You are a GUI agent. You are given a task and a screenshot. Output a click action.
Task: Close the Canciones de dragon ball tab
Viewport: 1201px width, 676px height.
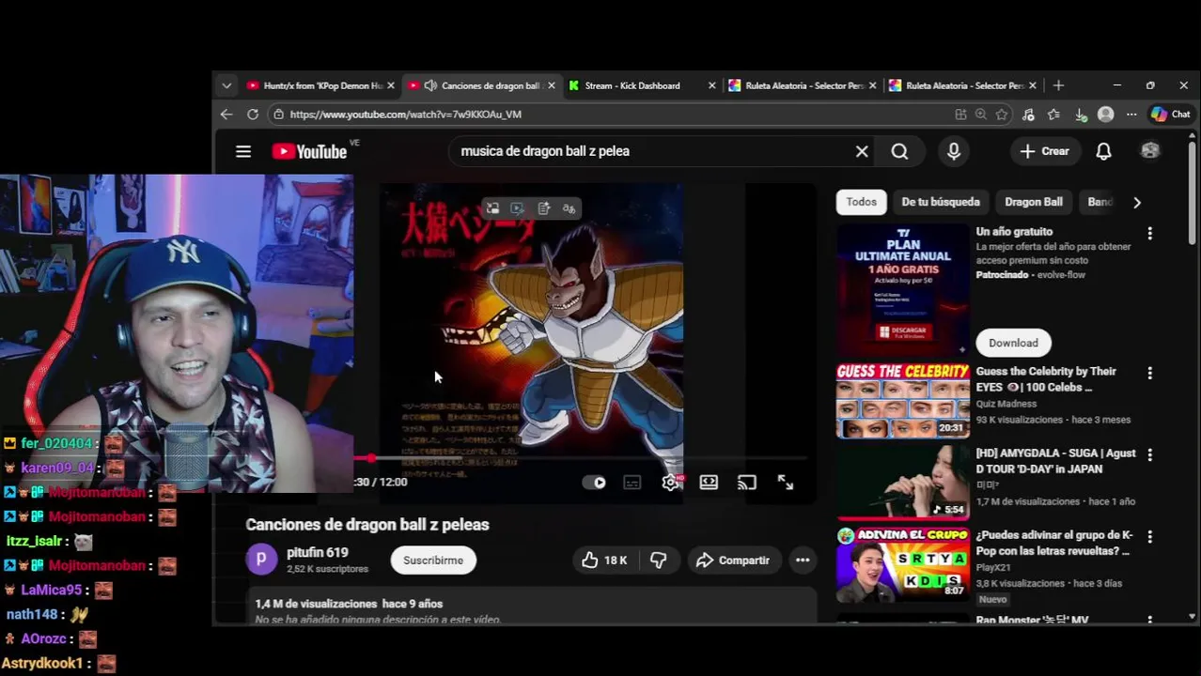pyautogui.click(x=551, y=85)
